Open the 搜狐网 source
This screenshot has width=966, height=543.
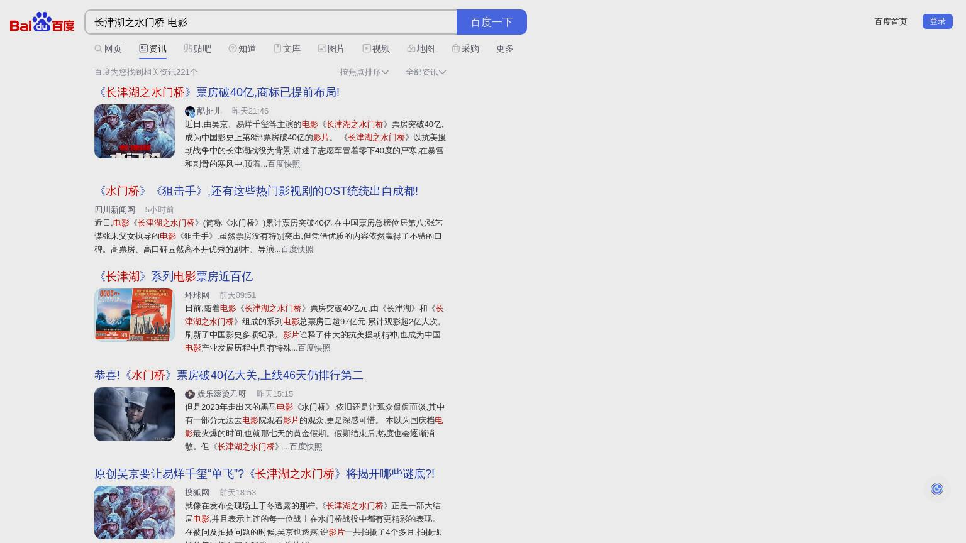click(x=197, y=492)
